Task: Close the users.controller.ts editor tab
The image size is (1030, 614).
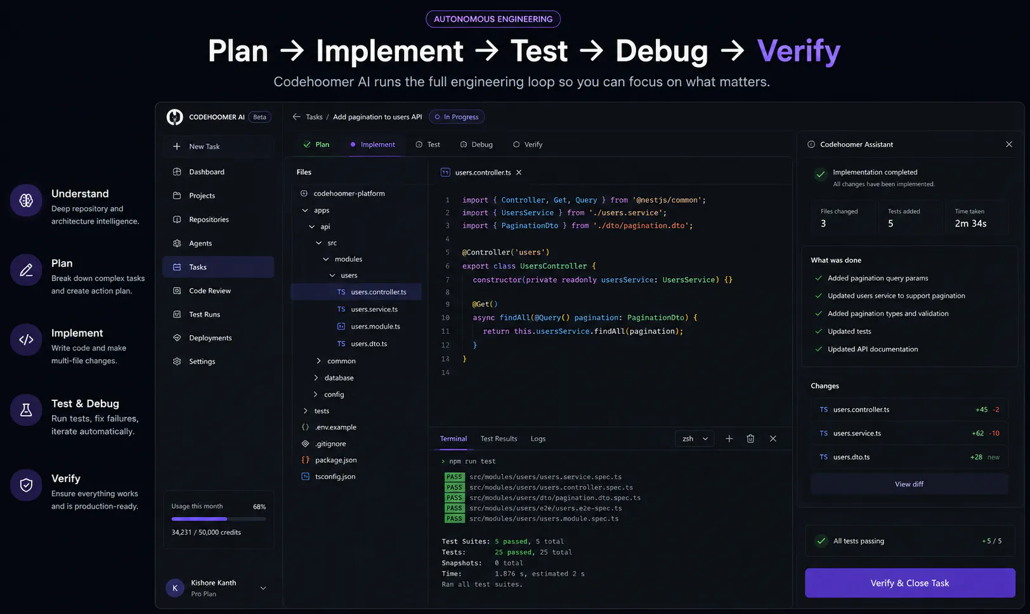Action: (519, 172)
